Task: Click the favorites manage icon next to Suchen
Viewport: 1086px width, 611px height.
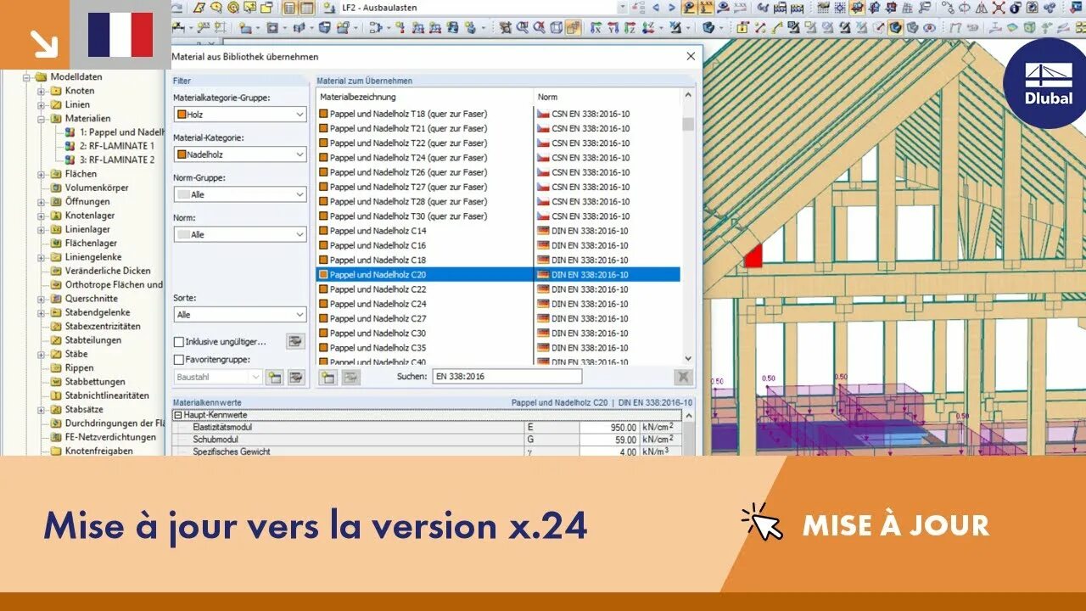Action: [350, 377]
